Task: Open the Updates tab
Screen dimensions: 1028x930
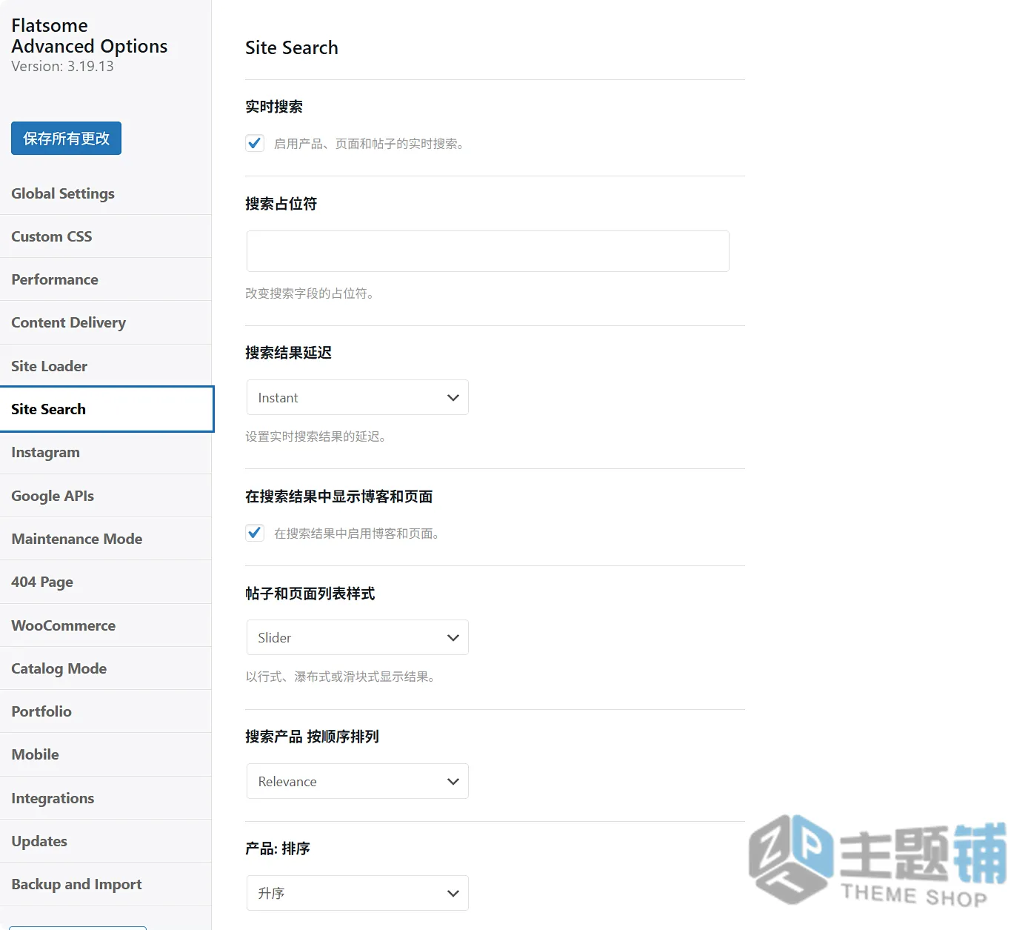Action: pyautogui.click(x=106, y=841)
